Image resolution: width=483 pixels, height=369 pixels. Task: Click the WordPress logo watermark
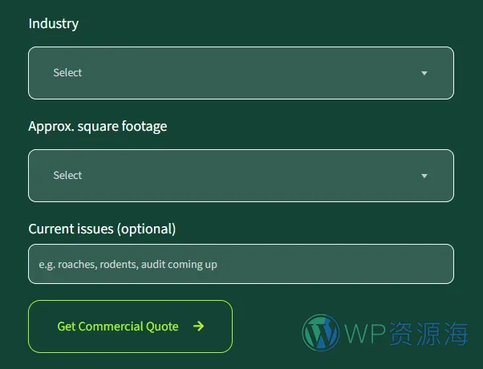(321, 333)
